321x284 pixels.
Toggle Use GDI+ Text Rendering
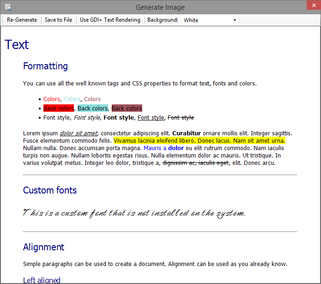click(x=110, y=20)
